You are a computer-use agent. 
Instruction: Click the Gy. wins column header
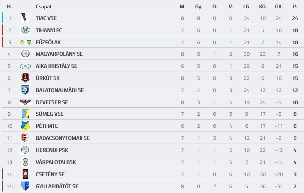(199, 6)
